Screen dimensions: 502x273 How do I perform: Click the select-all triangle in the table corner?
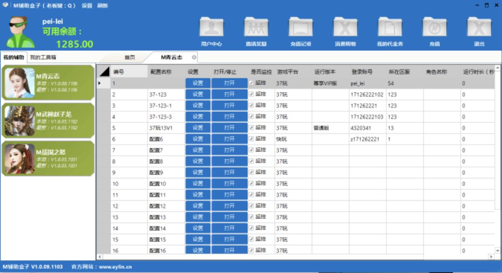(x=104, y=72)
